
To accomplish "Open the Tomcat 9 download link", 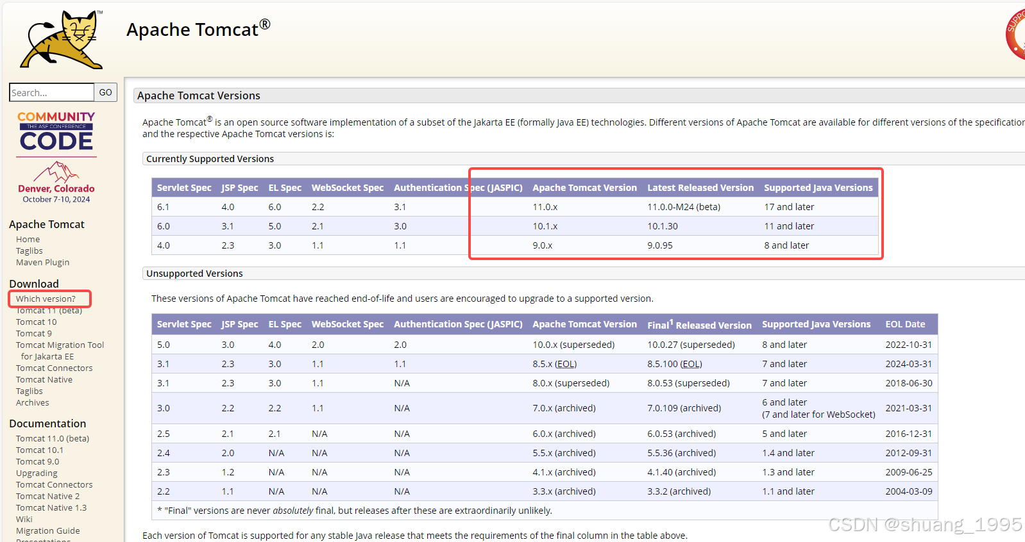I will point(34,333).
